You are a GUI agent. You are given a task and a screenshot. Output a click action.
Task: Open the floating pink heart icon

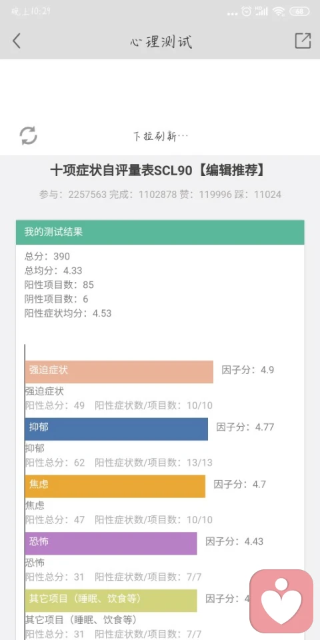[x=281, y=601]
